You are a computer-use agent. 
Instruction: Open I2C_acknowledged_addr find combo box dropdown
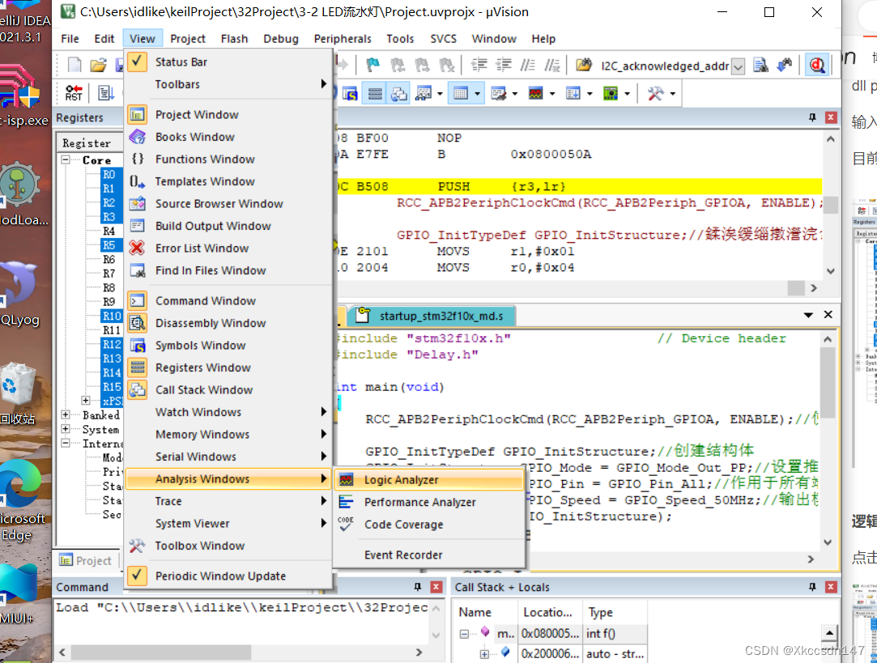(x=739, y=66)
